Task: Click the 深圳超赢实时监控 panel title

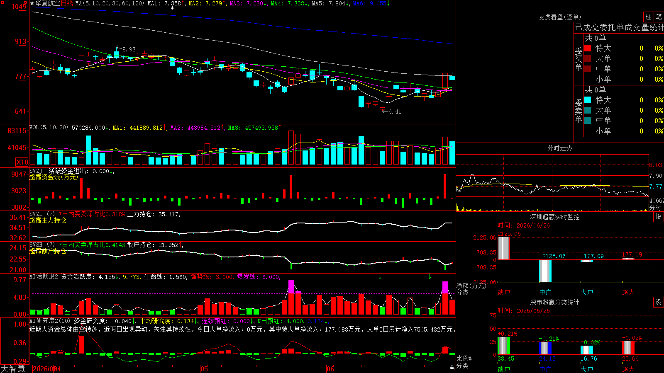Action: point(555,217)
